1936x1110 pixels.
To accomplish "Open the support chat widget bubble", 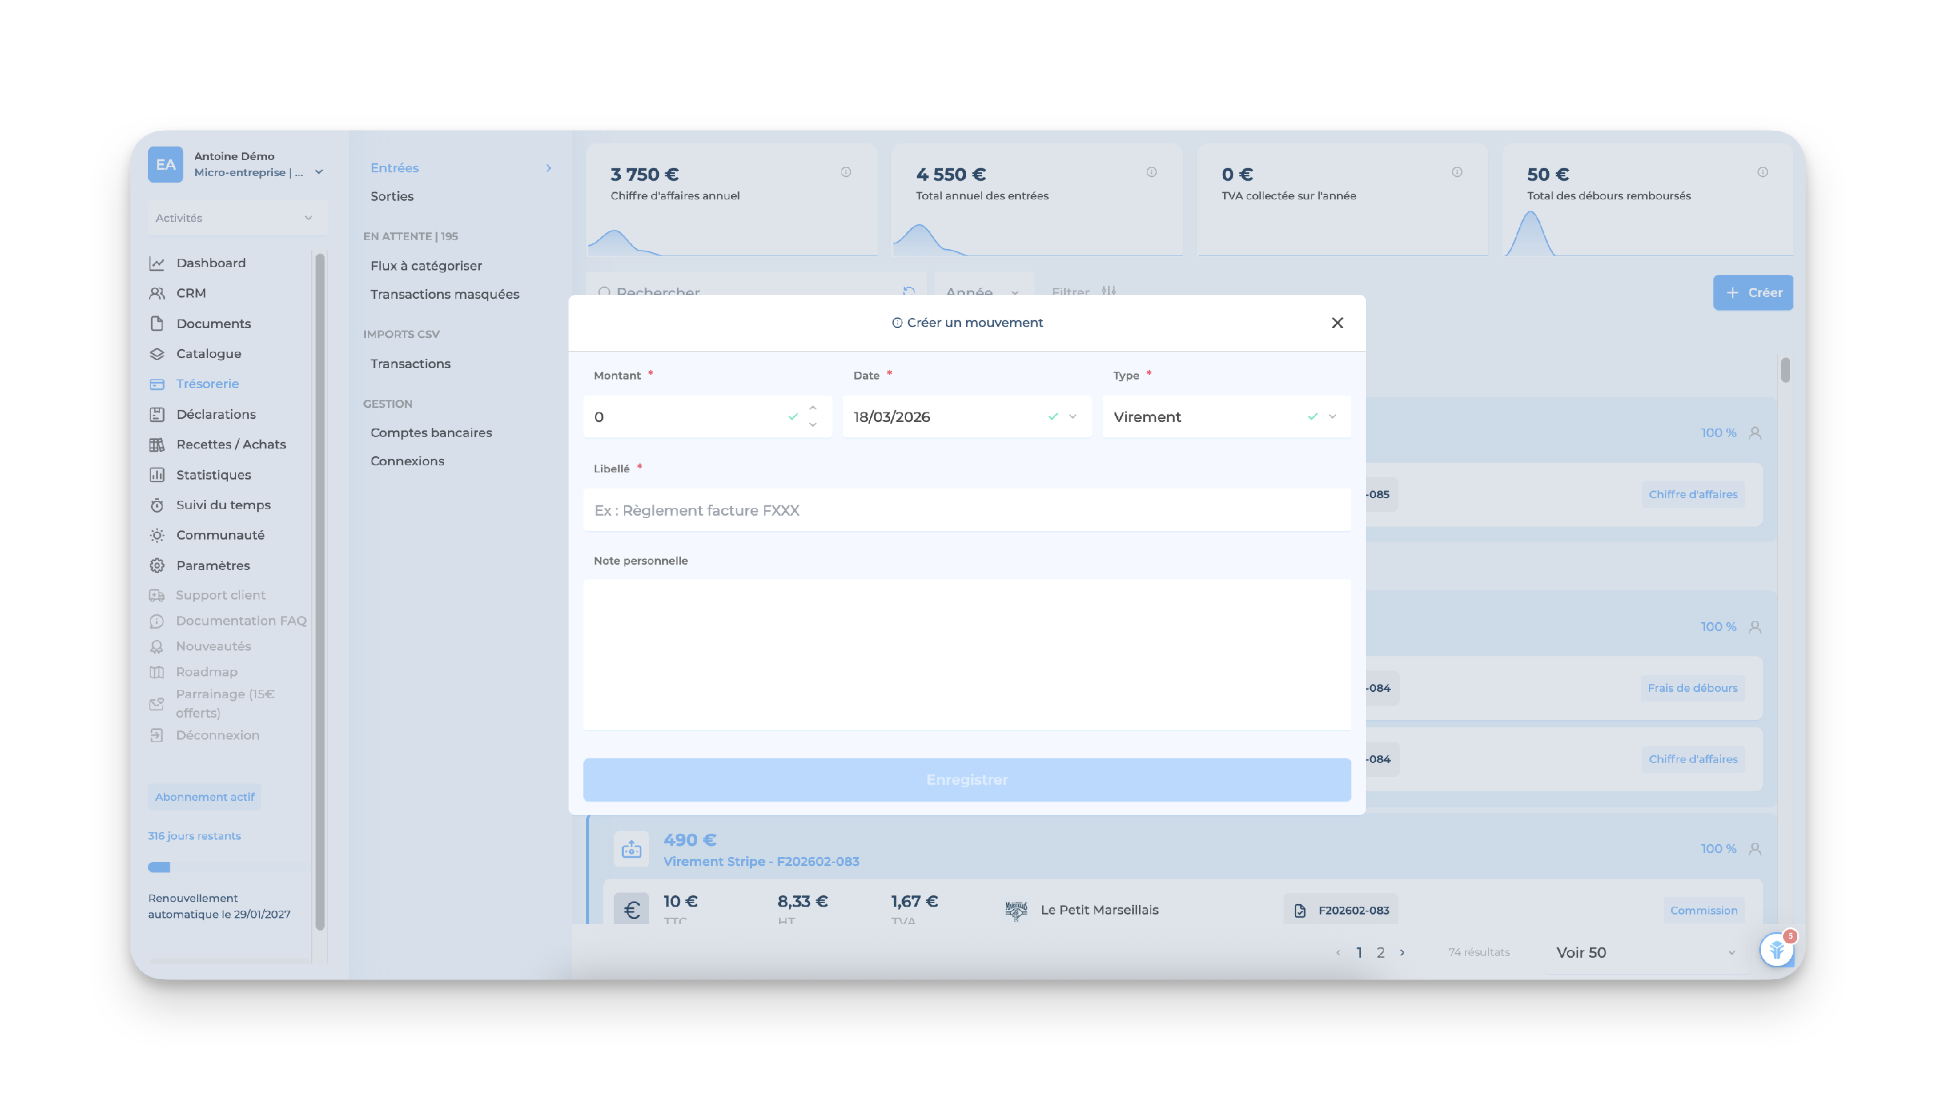I will click(1776, 950).
